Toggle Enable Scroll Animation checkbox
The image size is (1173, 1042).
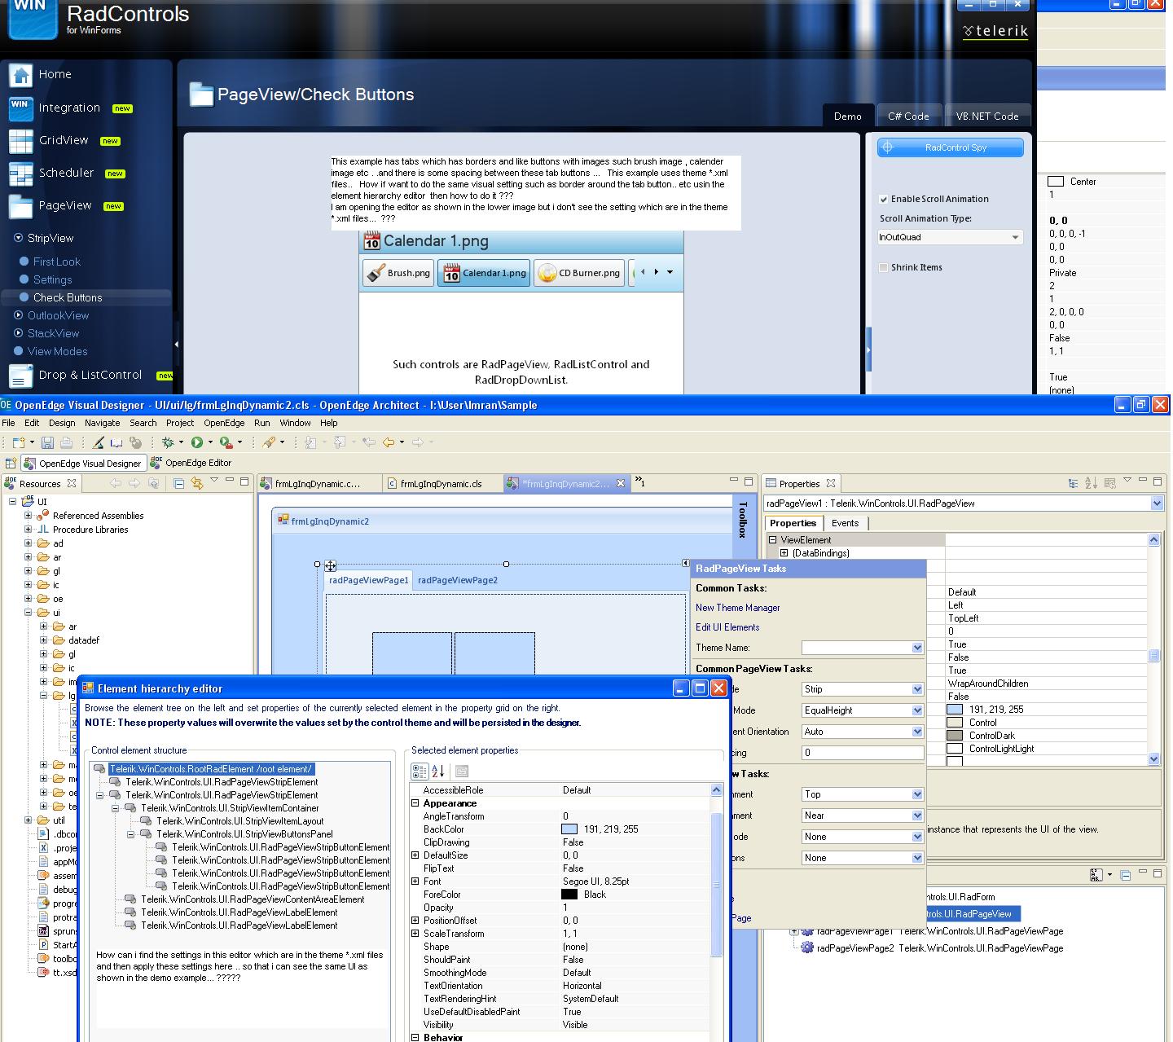pyautogui.click(x=884, y=199)
